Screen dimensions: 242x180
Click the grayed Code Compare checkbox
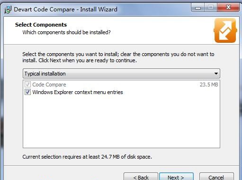(x=27, y=85)
